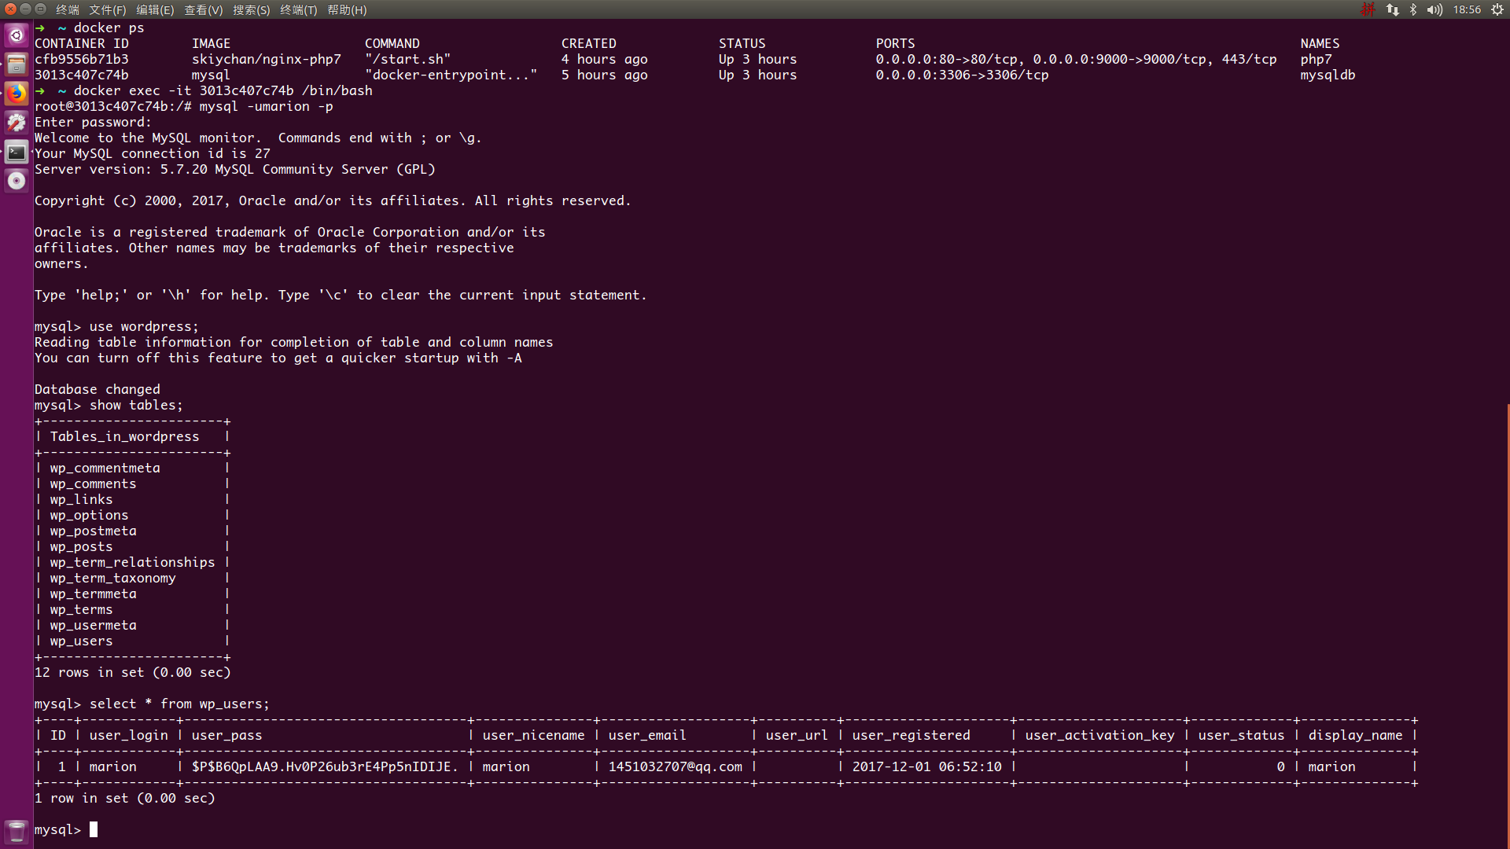The height and width of the screenshot is (849, 1510).
Task: Click the Bluetooth indicator icon
Action: click(x=1413, y=9)
